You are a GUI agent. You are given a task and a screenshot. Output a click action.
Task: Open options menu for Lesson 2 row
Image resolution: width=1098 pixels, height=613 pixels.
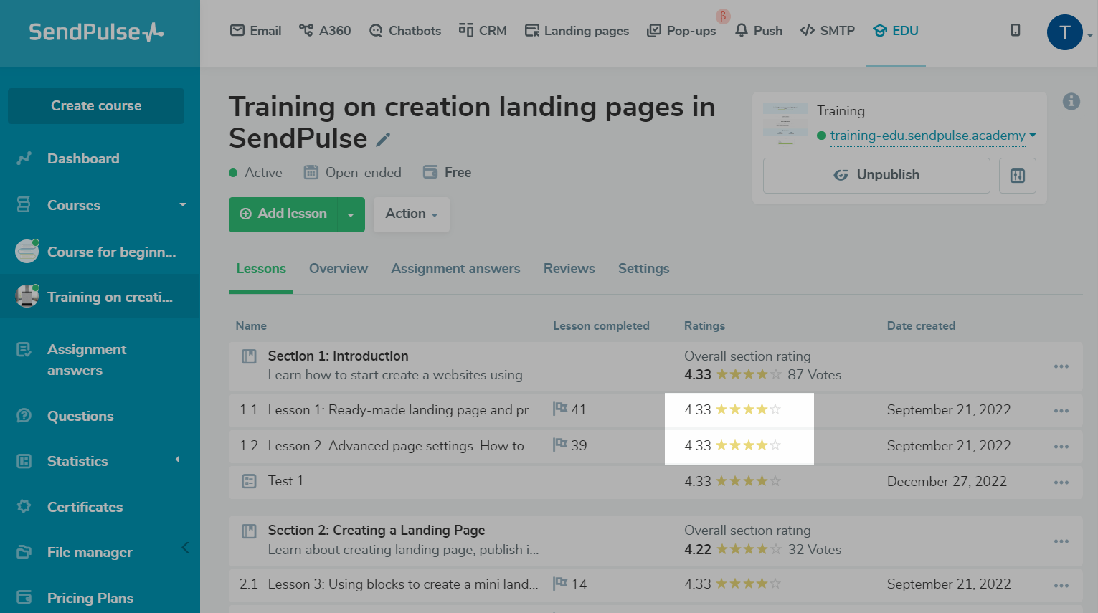1061,447
